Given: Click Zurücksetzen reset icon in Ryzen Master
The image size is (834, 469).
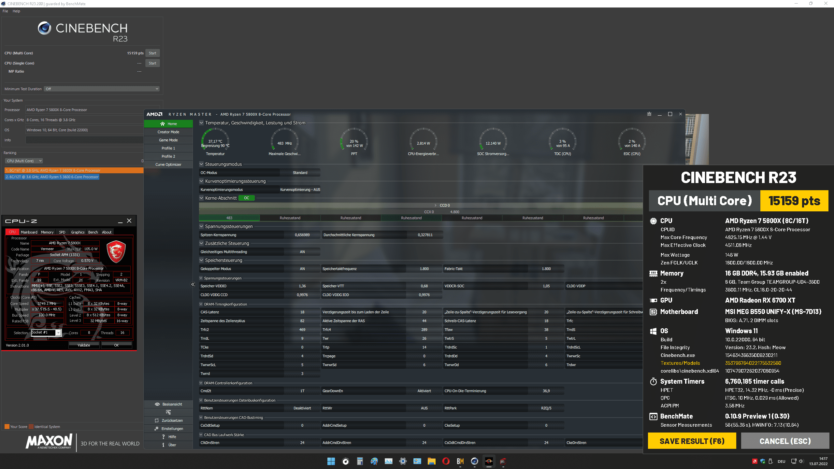Looking at the screenshot, I should coord(157,420).
